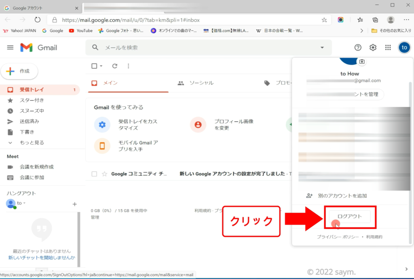The image size is (414, 279).
Task: Click the add Hangouts contact plus icon
Action: 74,204
